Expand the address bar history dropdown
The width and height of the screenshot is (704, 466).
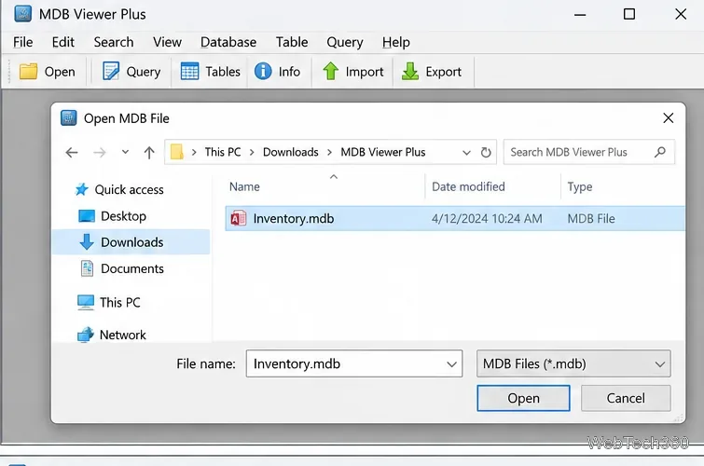tap(466, 153)
